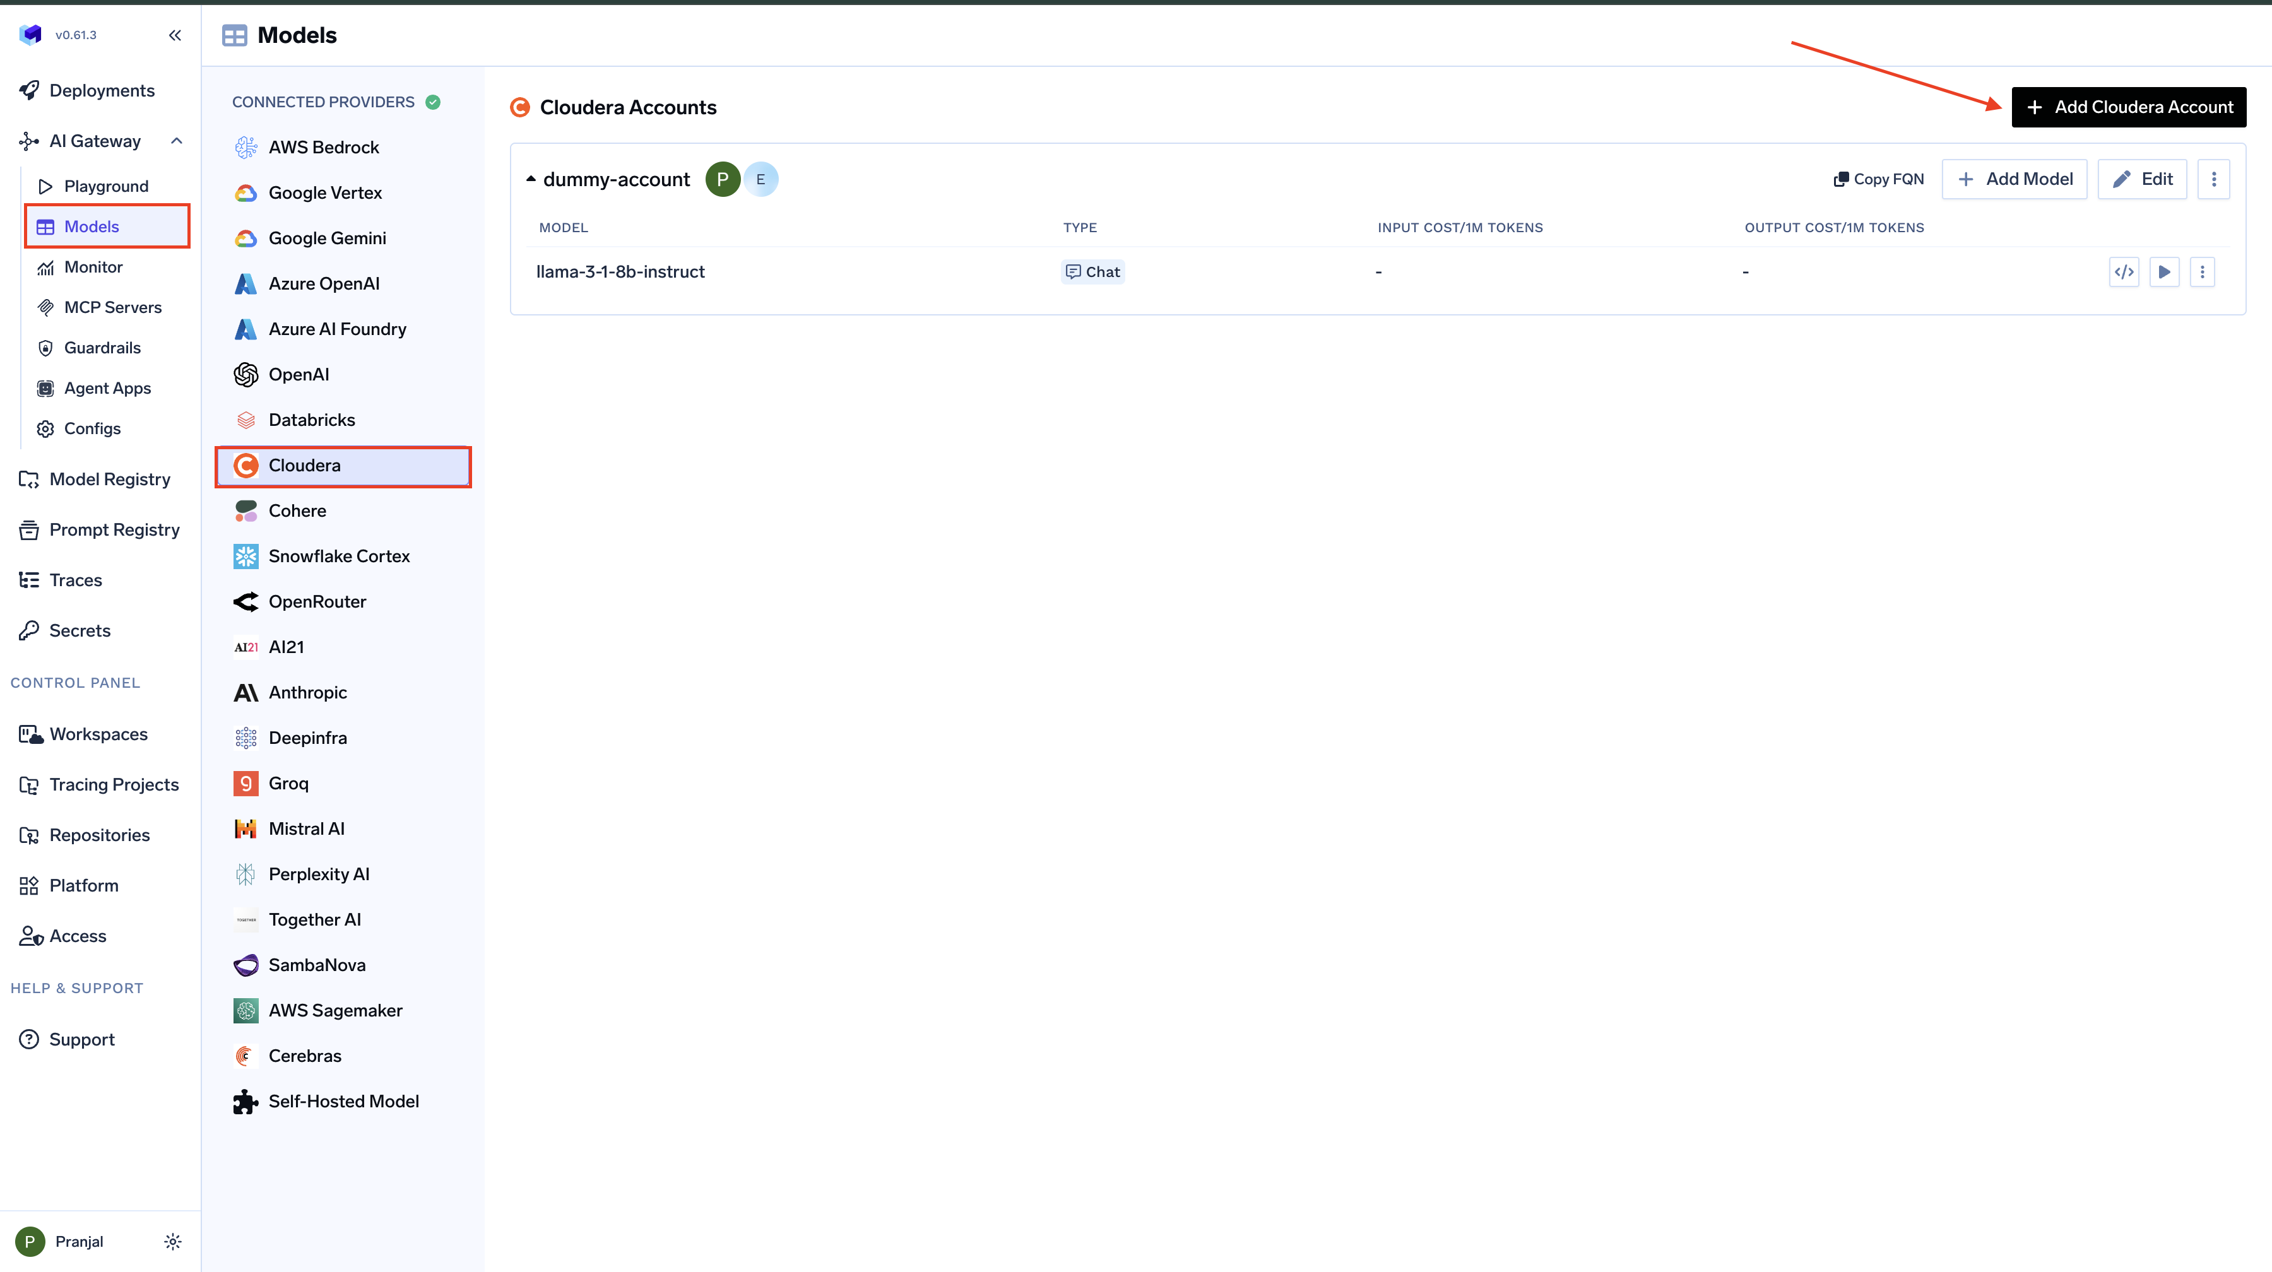Viewport: 2272px width, 1272px height.
Task: Open the Anthropic provider page
Action: [307, 692]
